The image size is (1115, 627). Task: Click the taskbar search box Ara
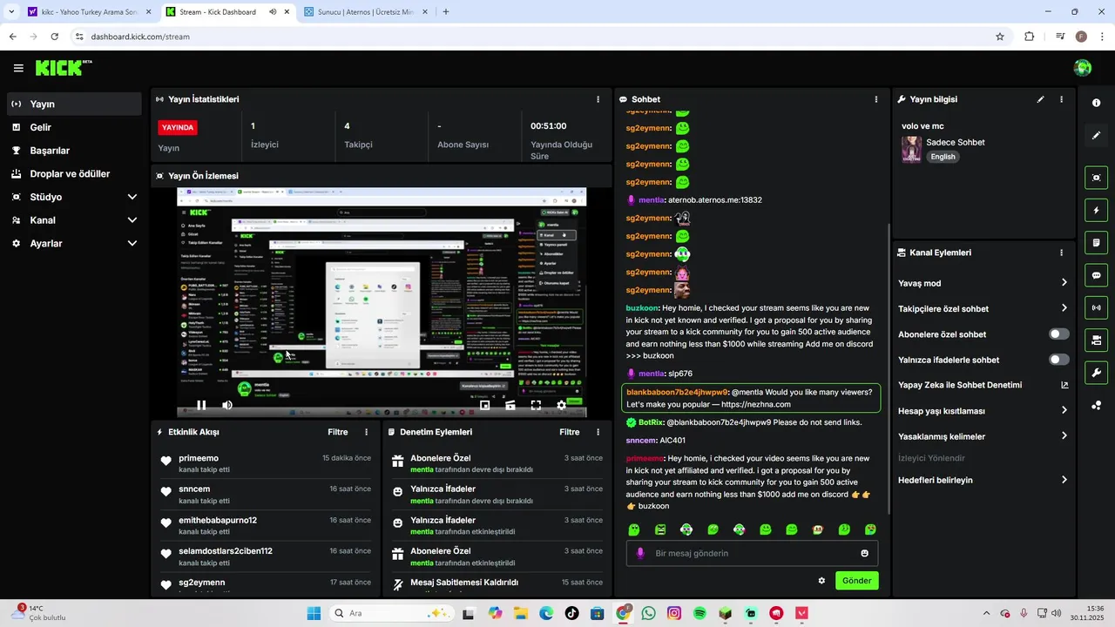392,613
